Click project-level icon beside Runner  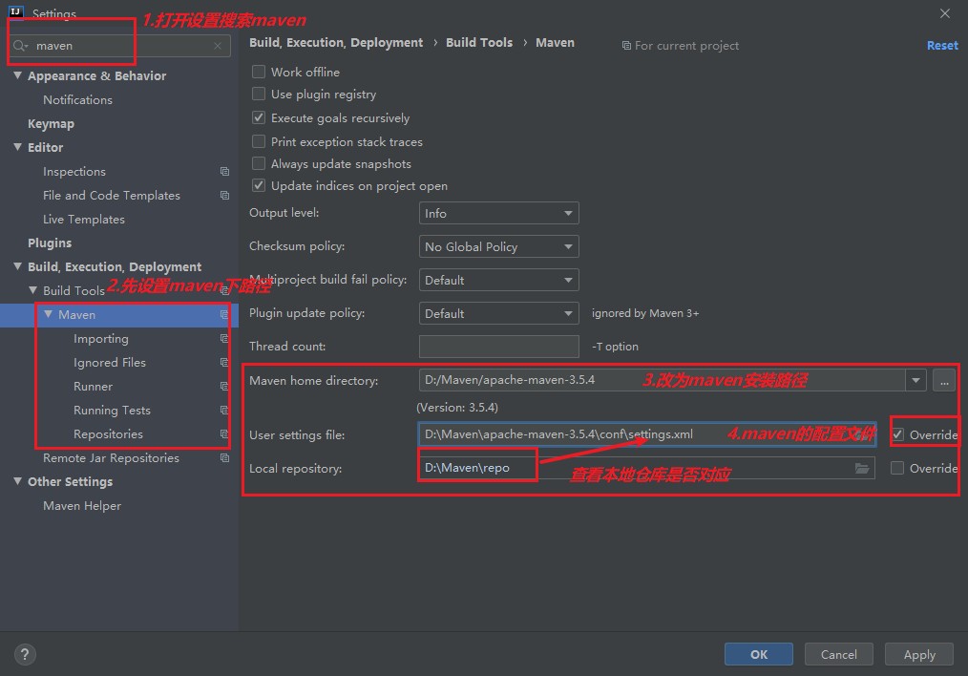point(224,387)
